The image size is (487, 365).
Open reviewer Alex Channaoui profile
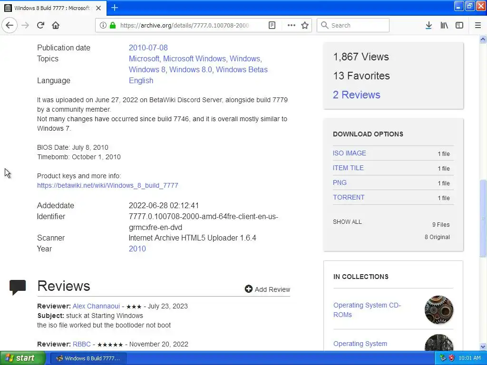96,307
